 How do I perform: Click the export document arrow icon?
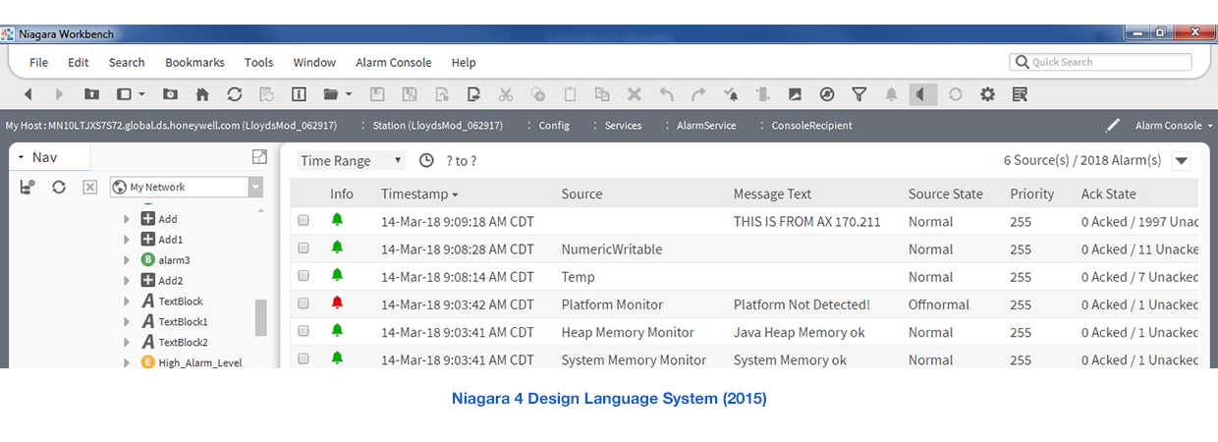tap(473, 94)
